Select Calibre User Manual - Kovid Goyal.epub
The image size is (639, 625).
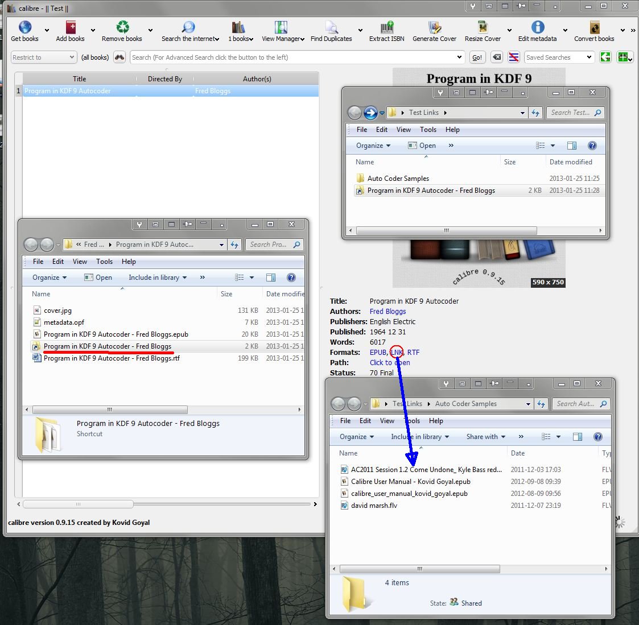tap(410, 482)
